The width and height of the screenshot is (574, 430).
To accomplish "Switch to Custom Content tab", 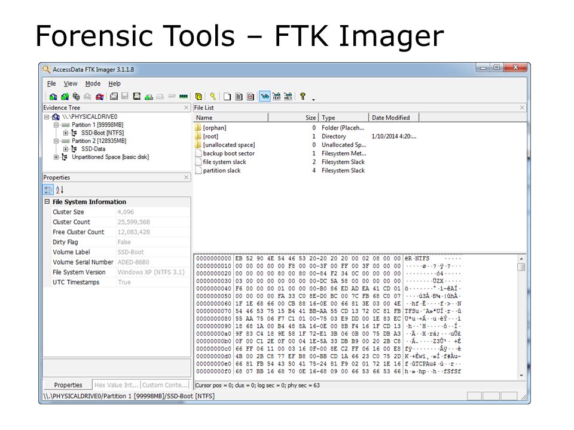I will pyautogui.click(x=165, y=385).
